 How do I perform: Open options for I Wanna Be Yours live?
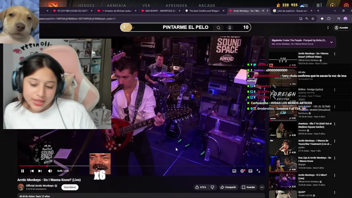(x=334, y=141)
